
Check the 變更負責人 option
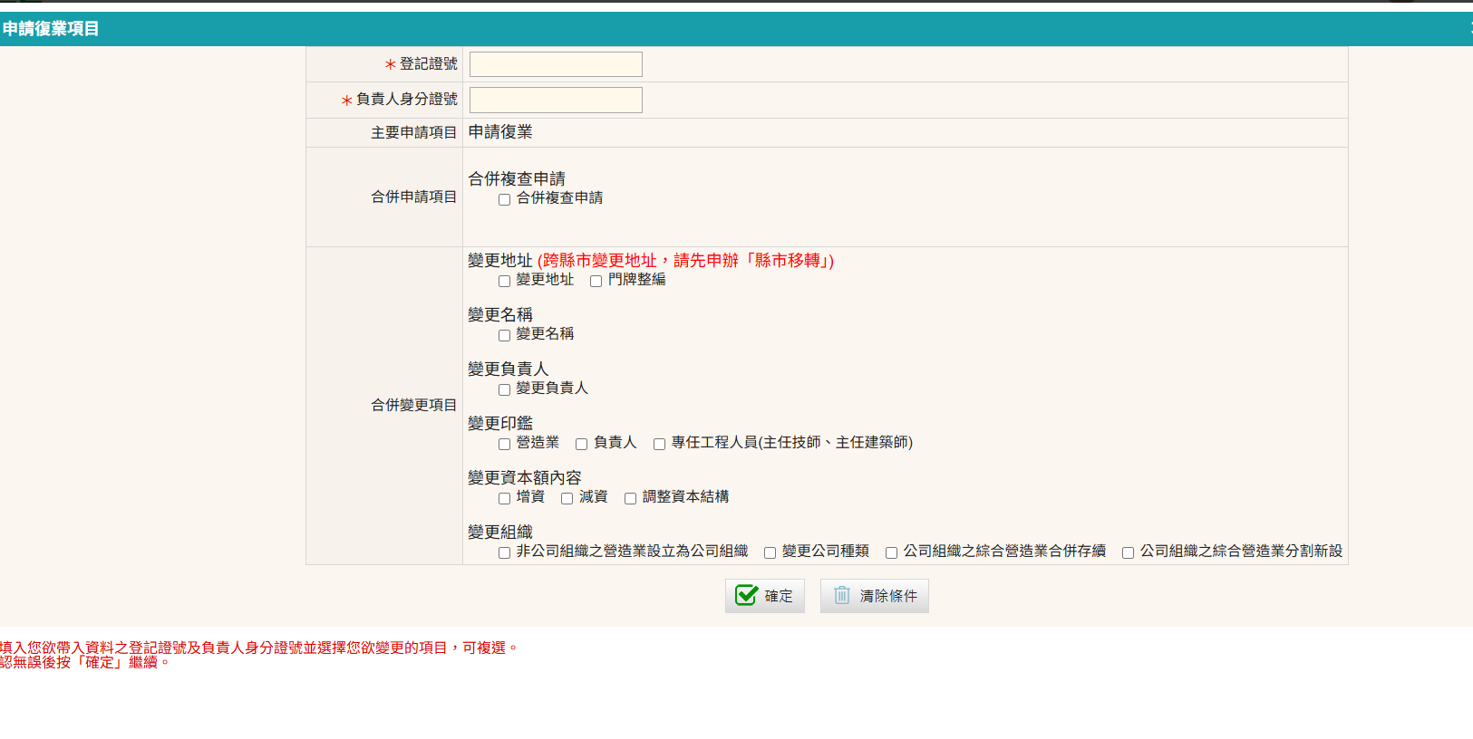[504, 390]
